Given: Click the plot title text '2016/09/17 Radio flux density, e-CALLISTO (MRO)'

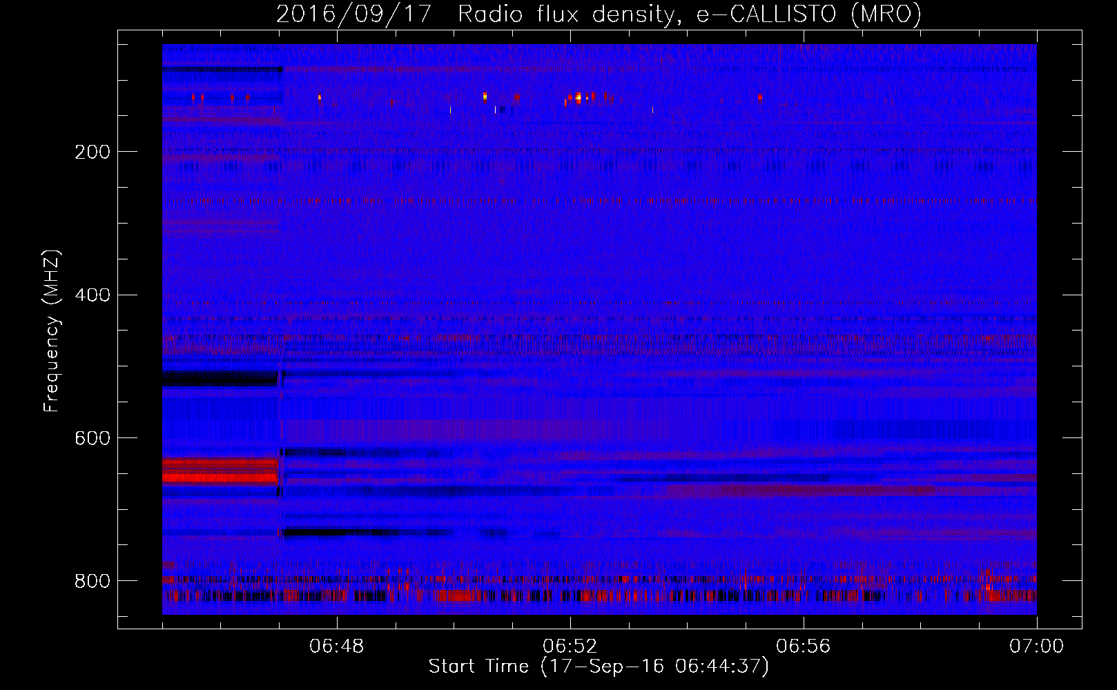Looking at the screenshot, I should coord(599,14).
